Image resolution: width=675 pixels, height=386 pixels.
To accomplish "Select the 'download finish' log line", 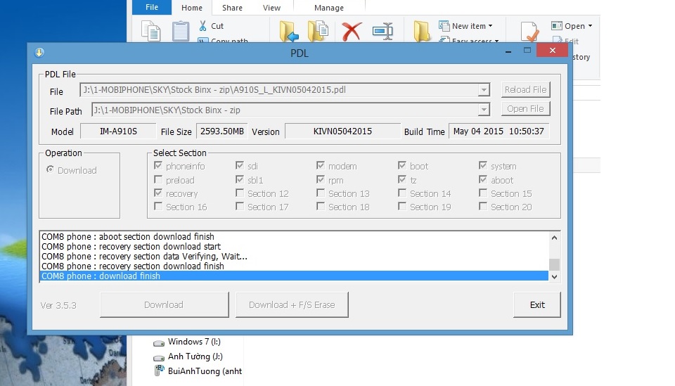I will tap(294, 276).
